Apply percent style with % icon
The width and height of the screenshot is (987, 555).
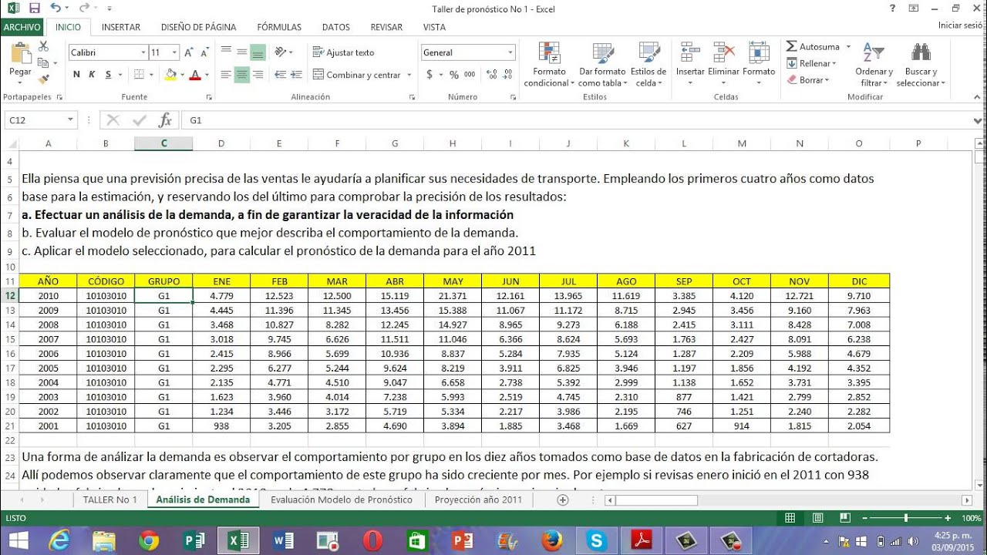click(453, 75)
